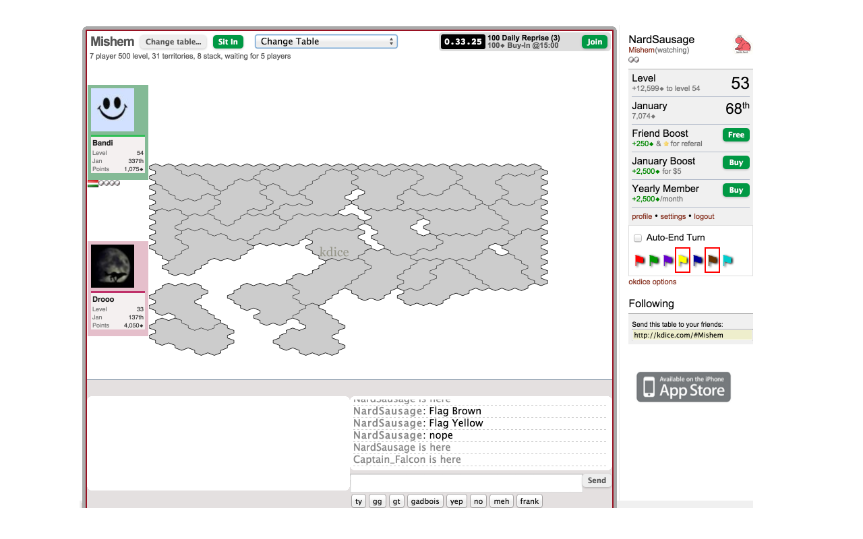Click the green Sit In button

pos(228,42)
